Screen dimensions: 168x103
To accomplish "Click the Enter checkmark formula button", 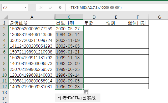I will point(50,8).
